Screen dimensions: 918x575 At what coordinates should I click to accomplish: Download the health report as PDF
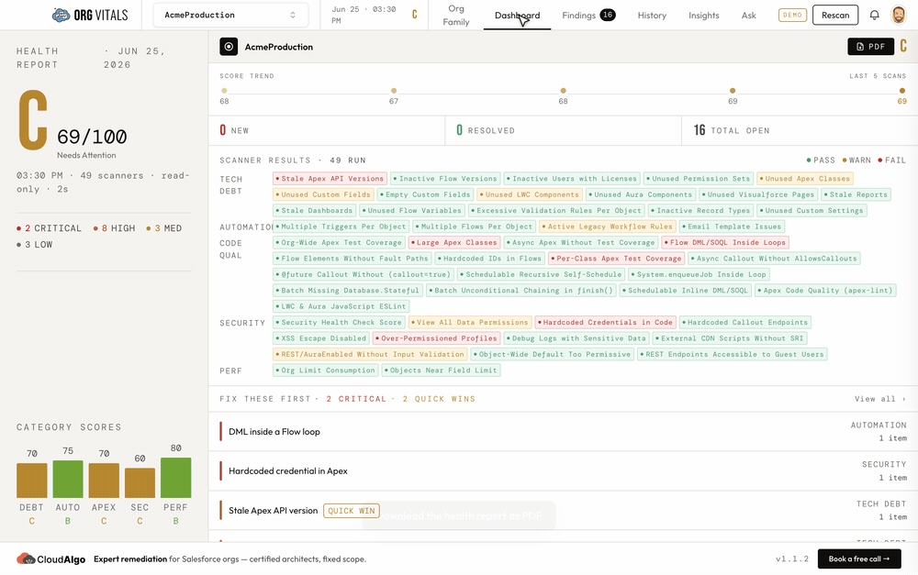(x=870, y=47)
